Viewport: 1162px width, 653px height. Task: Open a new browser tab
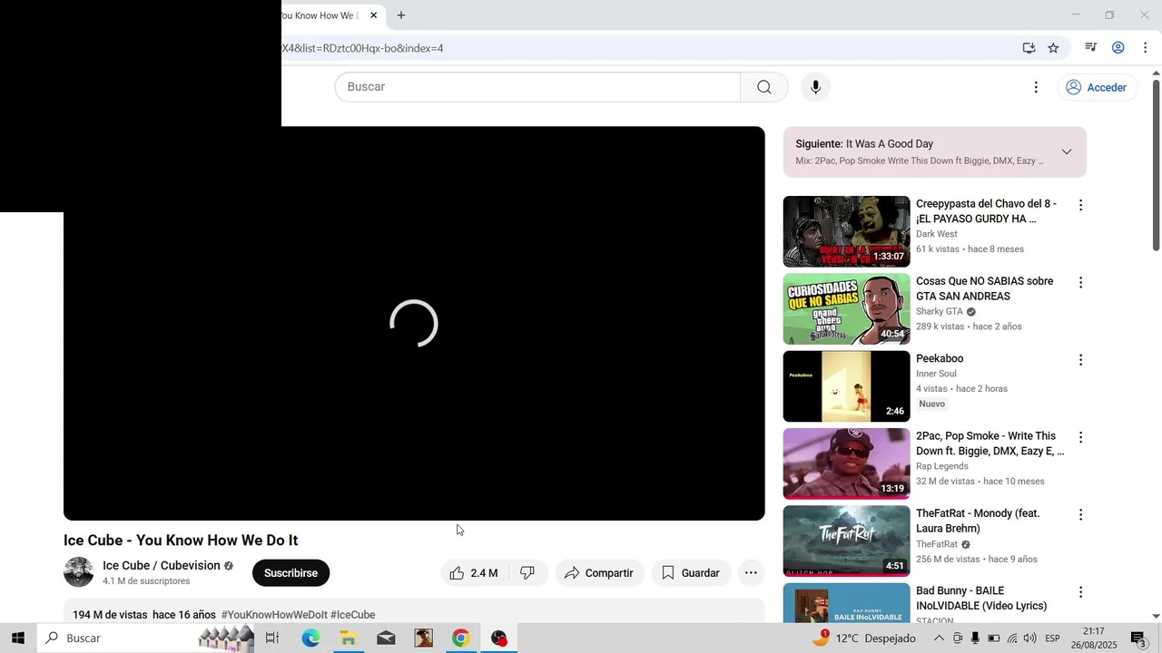pos(401,15)
